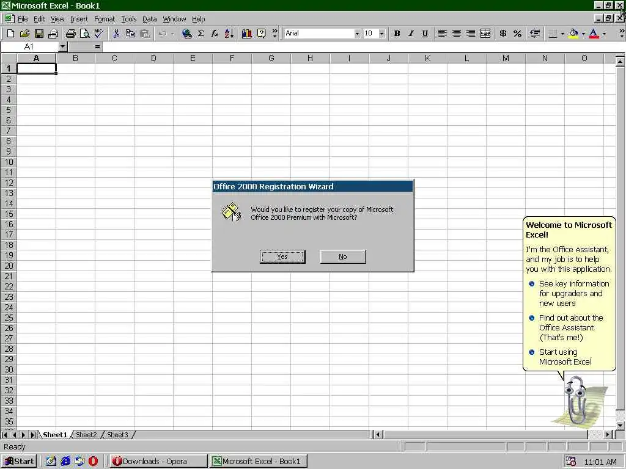Choose Find out about the Office Assistant
This screenshot has width=626, height=469.
566,328
